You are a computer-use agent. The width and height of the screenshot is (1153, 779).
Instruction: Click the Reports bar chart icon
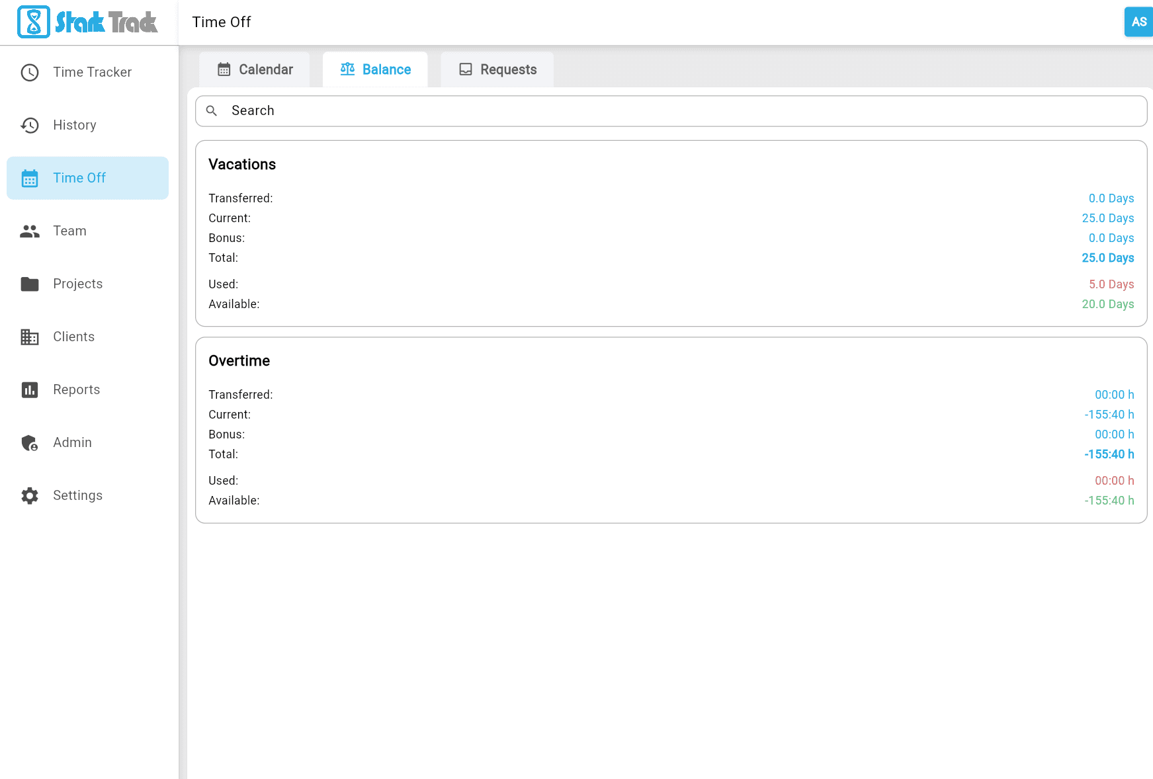coord(30,390)
